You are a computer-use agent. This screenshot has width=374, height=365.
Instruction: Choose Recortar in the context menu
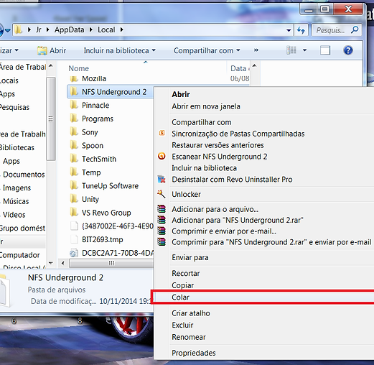pyautogui.click(x=264, y=273)
